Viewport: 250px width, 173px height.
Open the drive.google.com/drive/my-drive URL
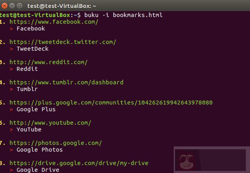[x=79, y=163]
